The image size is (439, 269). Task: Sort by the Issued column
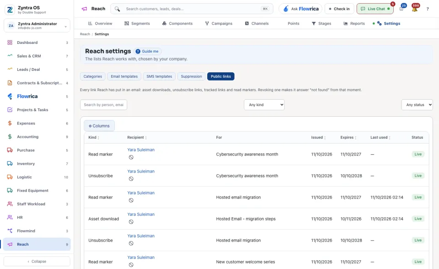pos(318,138)
